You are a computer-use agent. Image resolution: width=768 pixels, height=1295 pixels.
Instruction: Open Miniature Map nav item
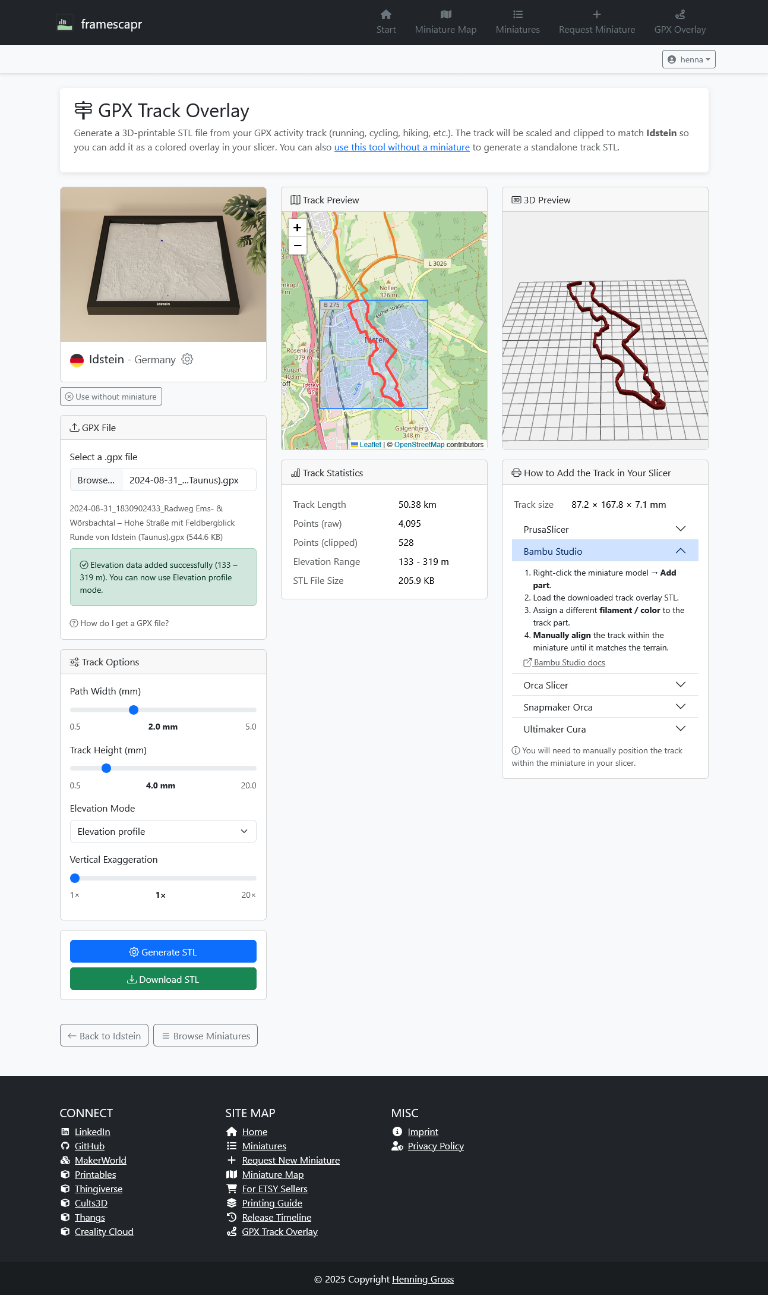(x=445, y=23)
